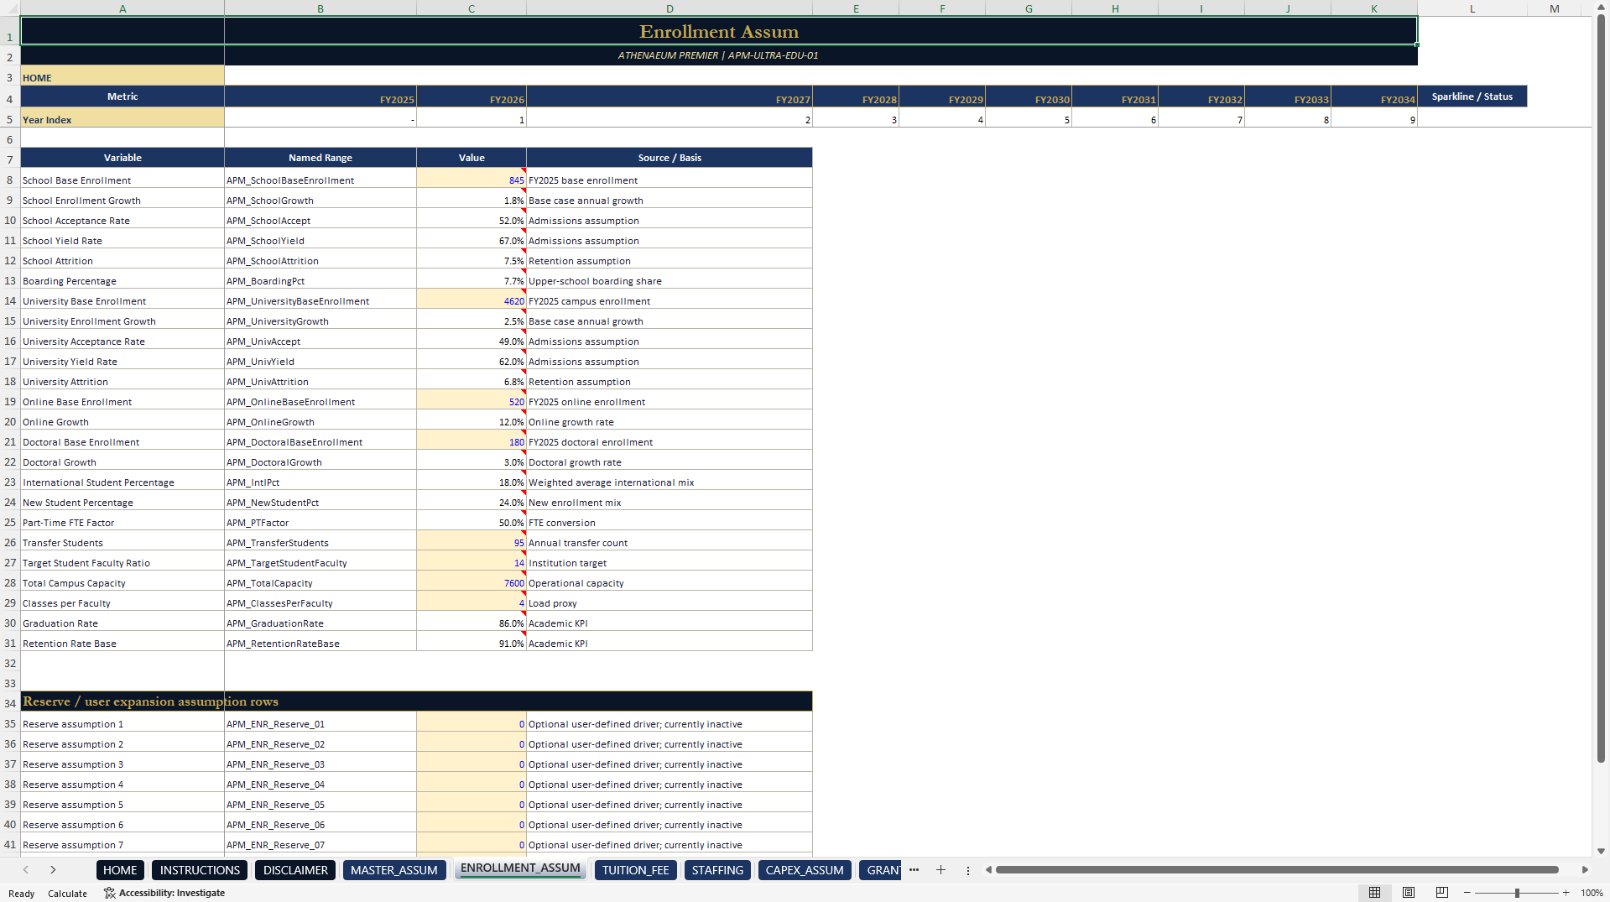Select the Enrollment Assum title cell
The height and width of the screenshot is (902, 1610).
click(x=719, y=31)
